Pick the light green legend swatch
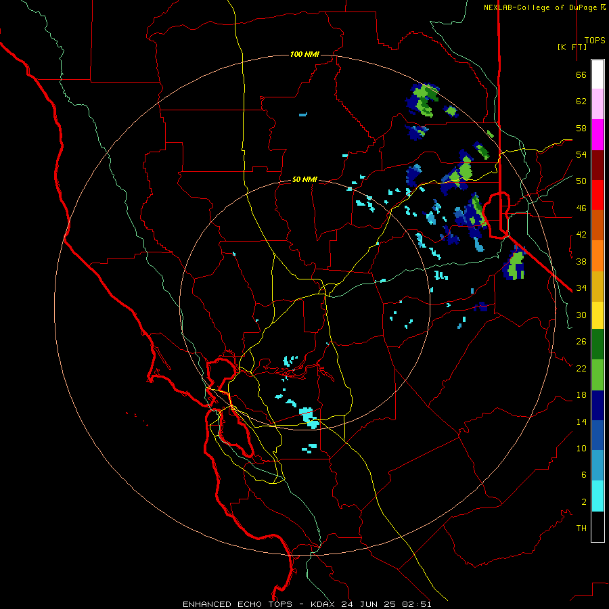The height and width of the screenshot is (609, 609). (597, 375)
